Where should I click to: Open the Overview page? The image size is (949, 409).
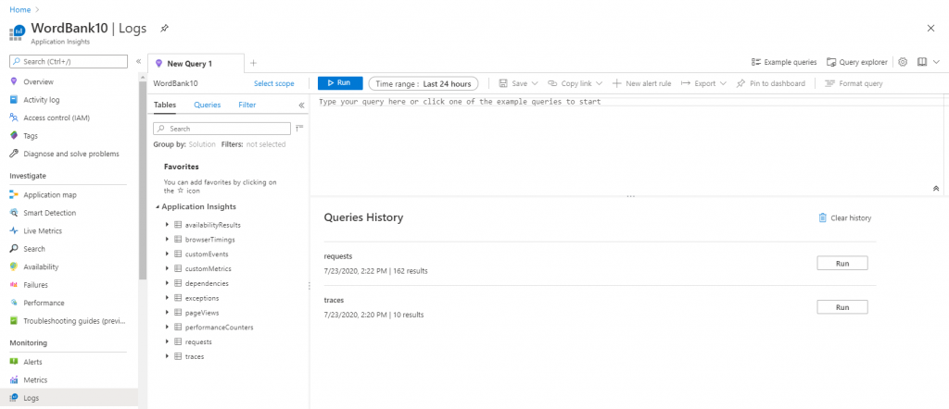point(38,81)
